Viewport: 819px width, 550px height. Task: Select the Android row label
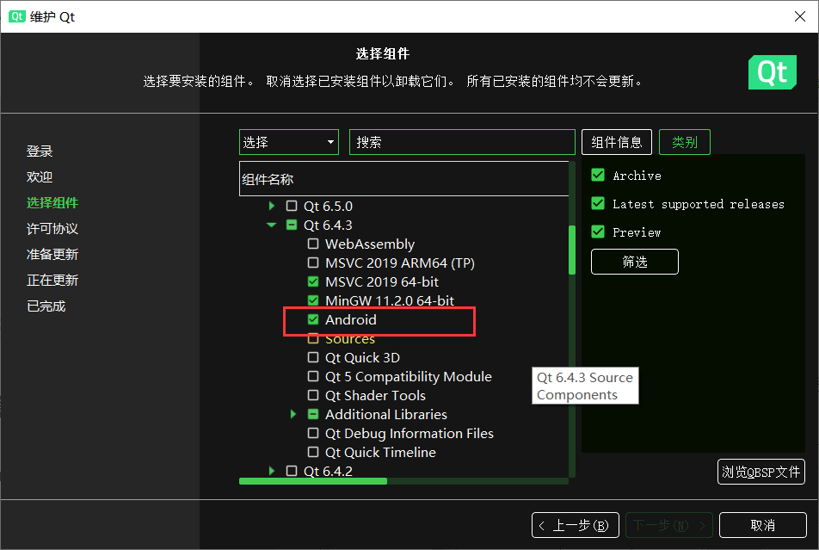(x=350, y=319)
